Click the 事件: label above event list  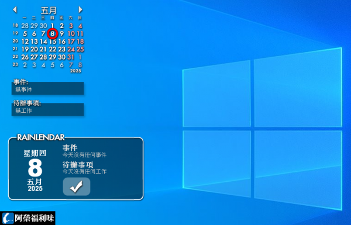(x=20, y=82)
